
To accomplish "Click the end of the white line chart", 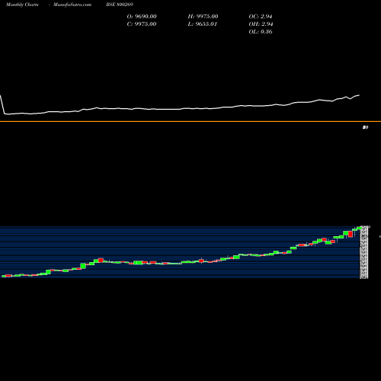I will 359,95.
